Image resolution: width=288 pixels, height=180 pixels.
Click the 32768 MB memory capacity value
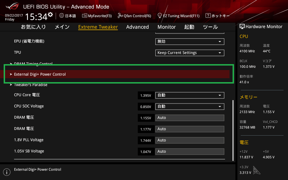[247, 127]
